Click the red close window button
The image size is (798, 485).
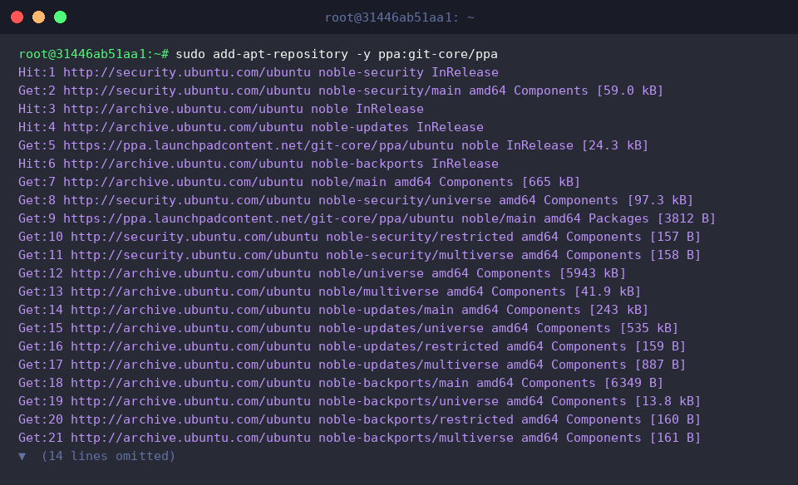click(x=17, y=17)
